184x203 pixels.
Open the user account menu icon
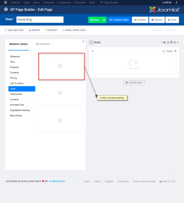(177, 2)
